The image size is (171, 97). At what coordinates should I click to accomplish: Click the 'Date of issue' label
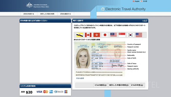coord(132,63)
